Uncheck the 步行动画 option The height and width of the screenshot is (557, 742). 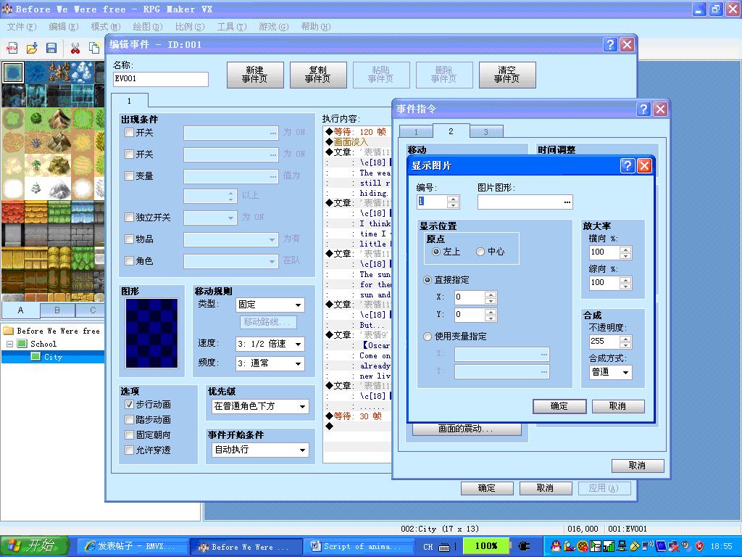129,405
